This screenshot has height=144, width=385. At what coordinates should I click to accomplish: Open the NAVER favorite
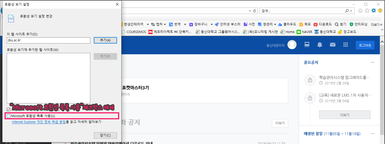(x=304, y=32)
